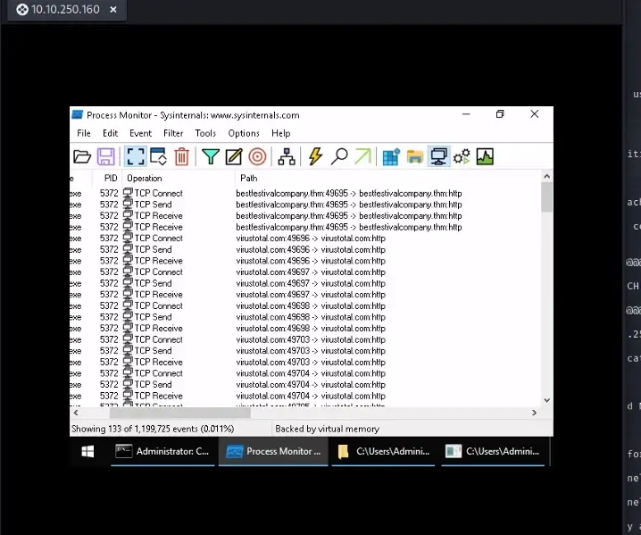Click the horizontal scrollbar left arrow
This screenshot has width=641, height=535.
(76, 413)
